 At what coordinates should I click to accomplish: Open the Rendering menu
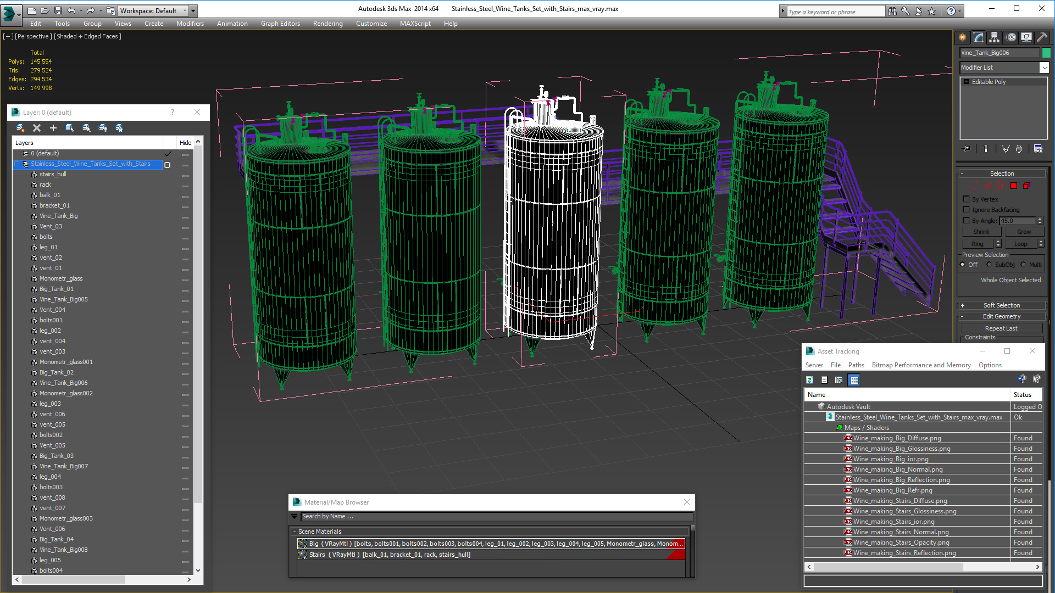tap(327, 24)
